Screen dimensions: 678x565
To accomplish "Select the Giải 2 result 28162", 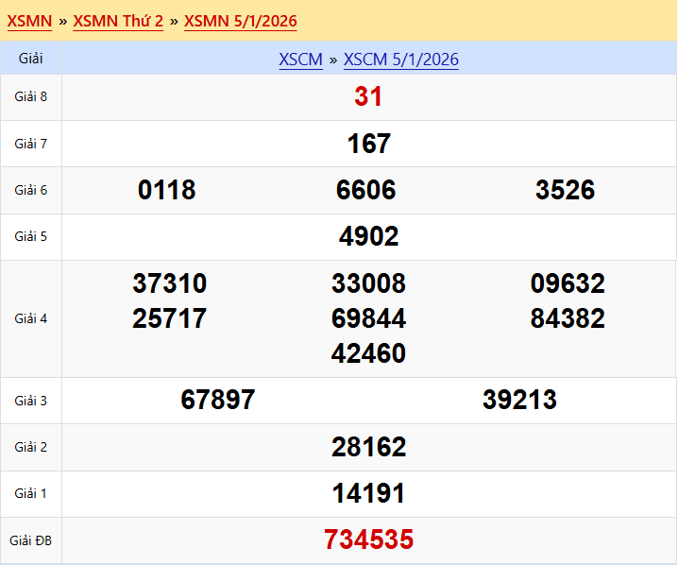I will pyautogui.click(x=368, y=447).
